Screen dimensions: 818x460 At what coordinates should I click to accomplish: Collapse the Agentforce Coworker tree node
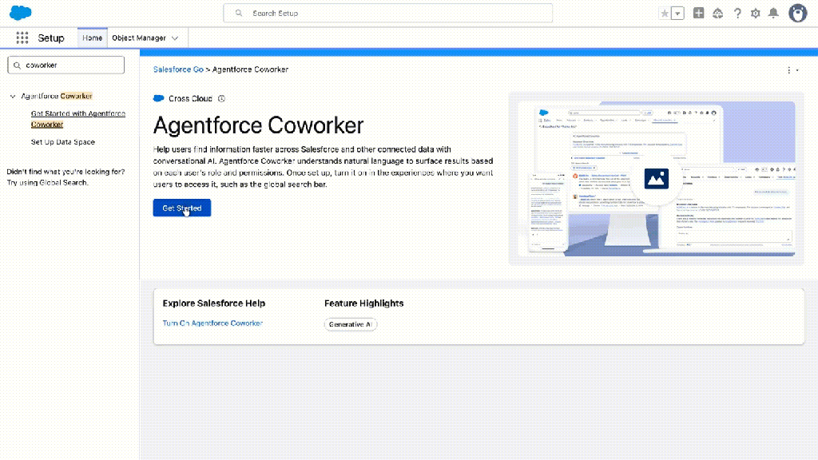[x=13, y=96]
